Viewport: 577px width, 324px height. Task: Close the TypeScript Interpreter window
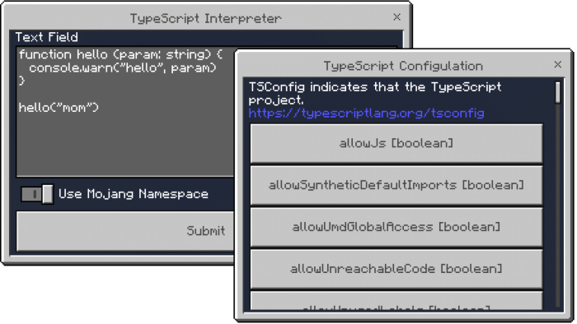coord(396,17)
